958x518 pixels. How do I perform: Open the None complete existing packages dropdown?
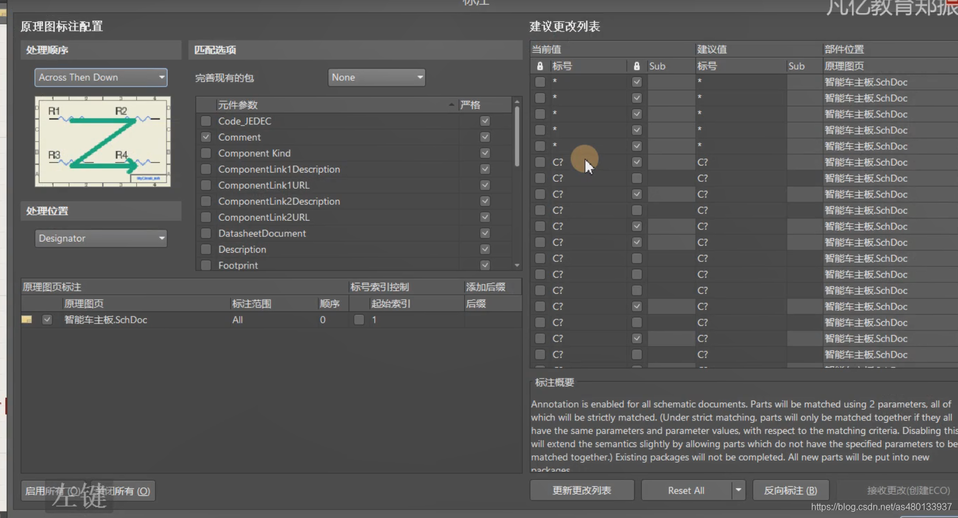tap(377, 77)
